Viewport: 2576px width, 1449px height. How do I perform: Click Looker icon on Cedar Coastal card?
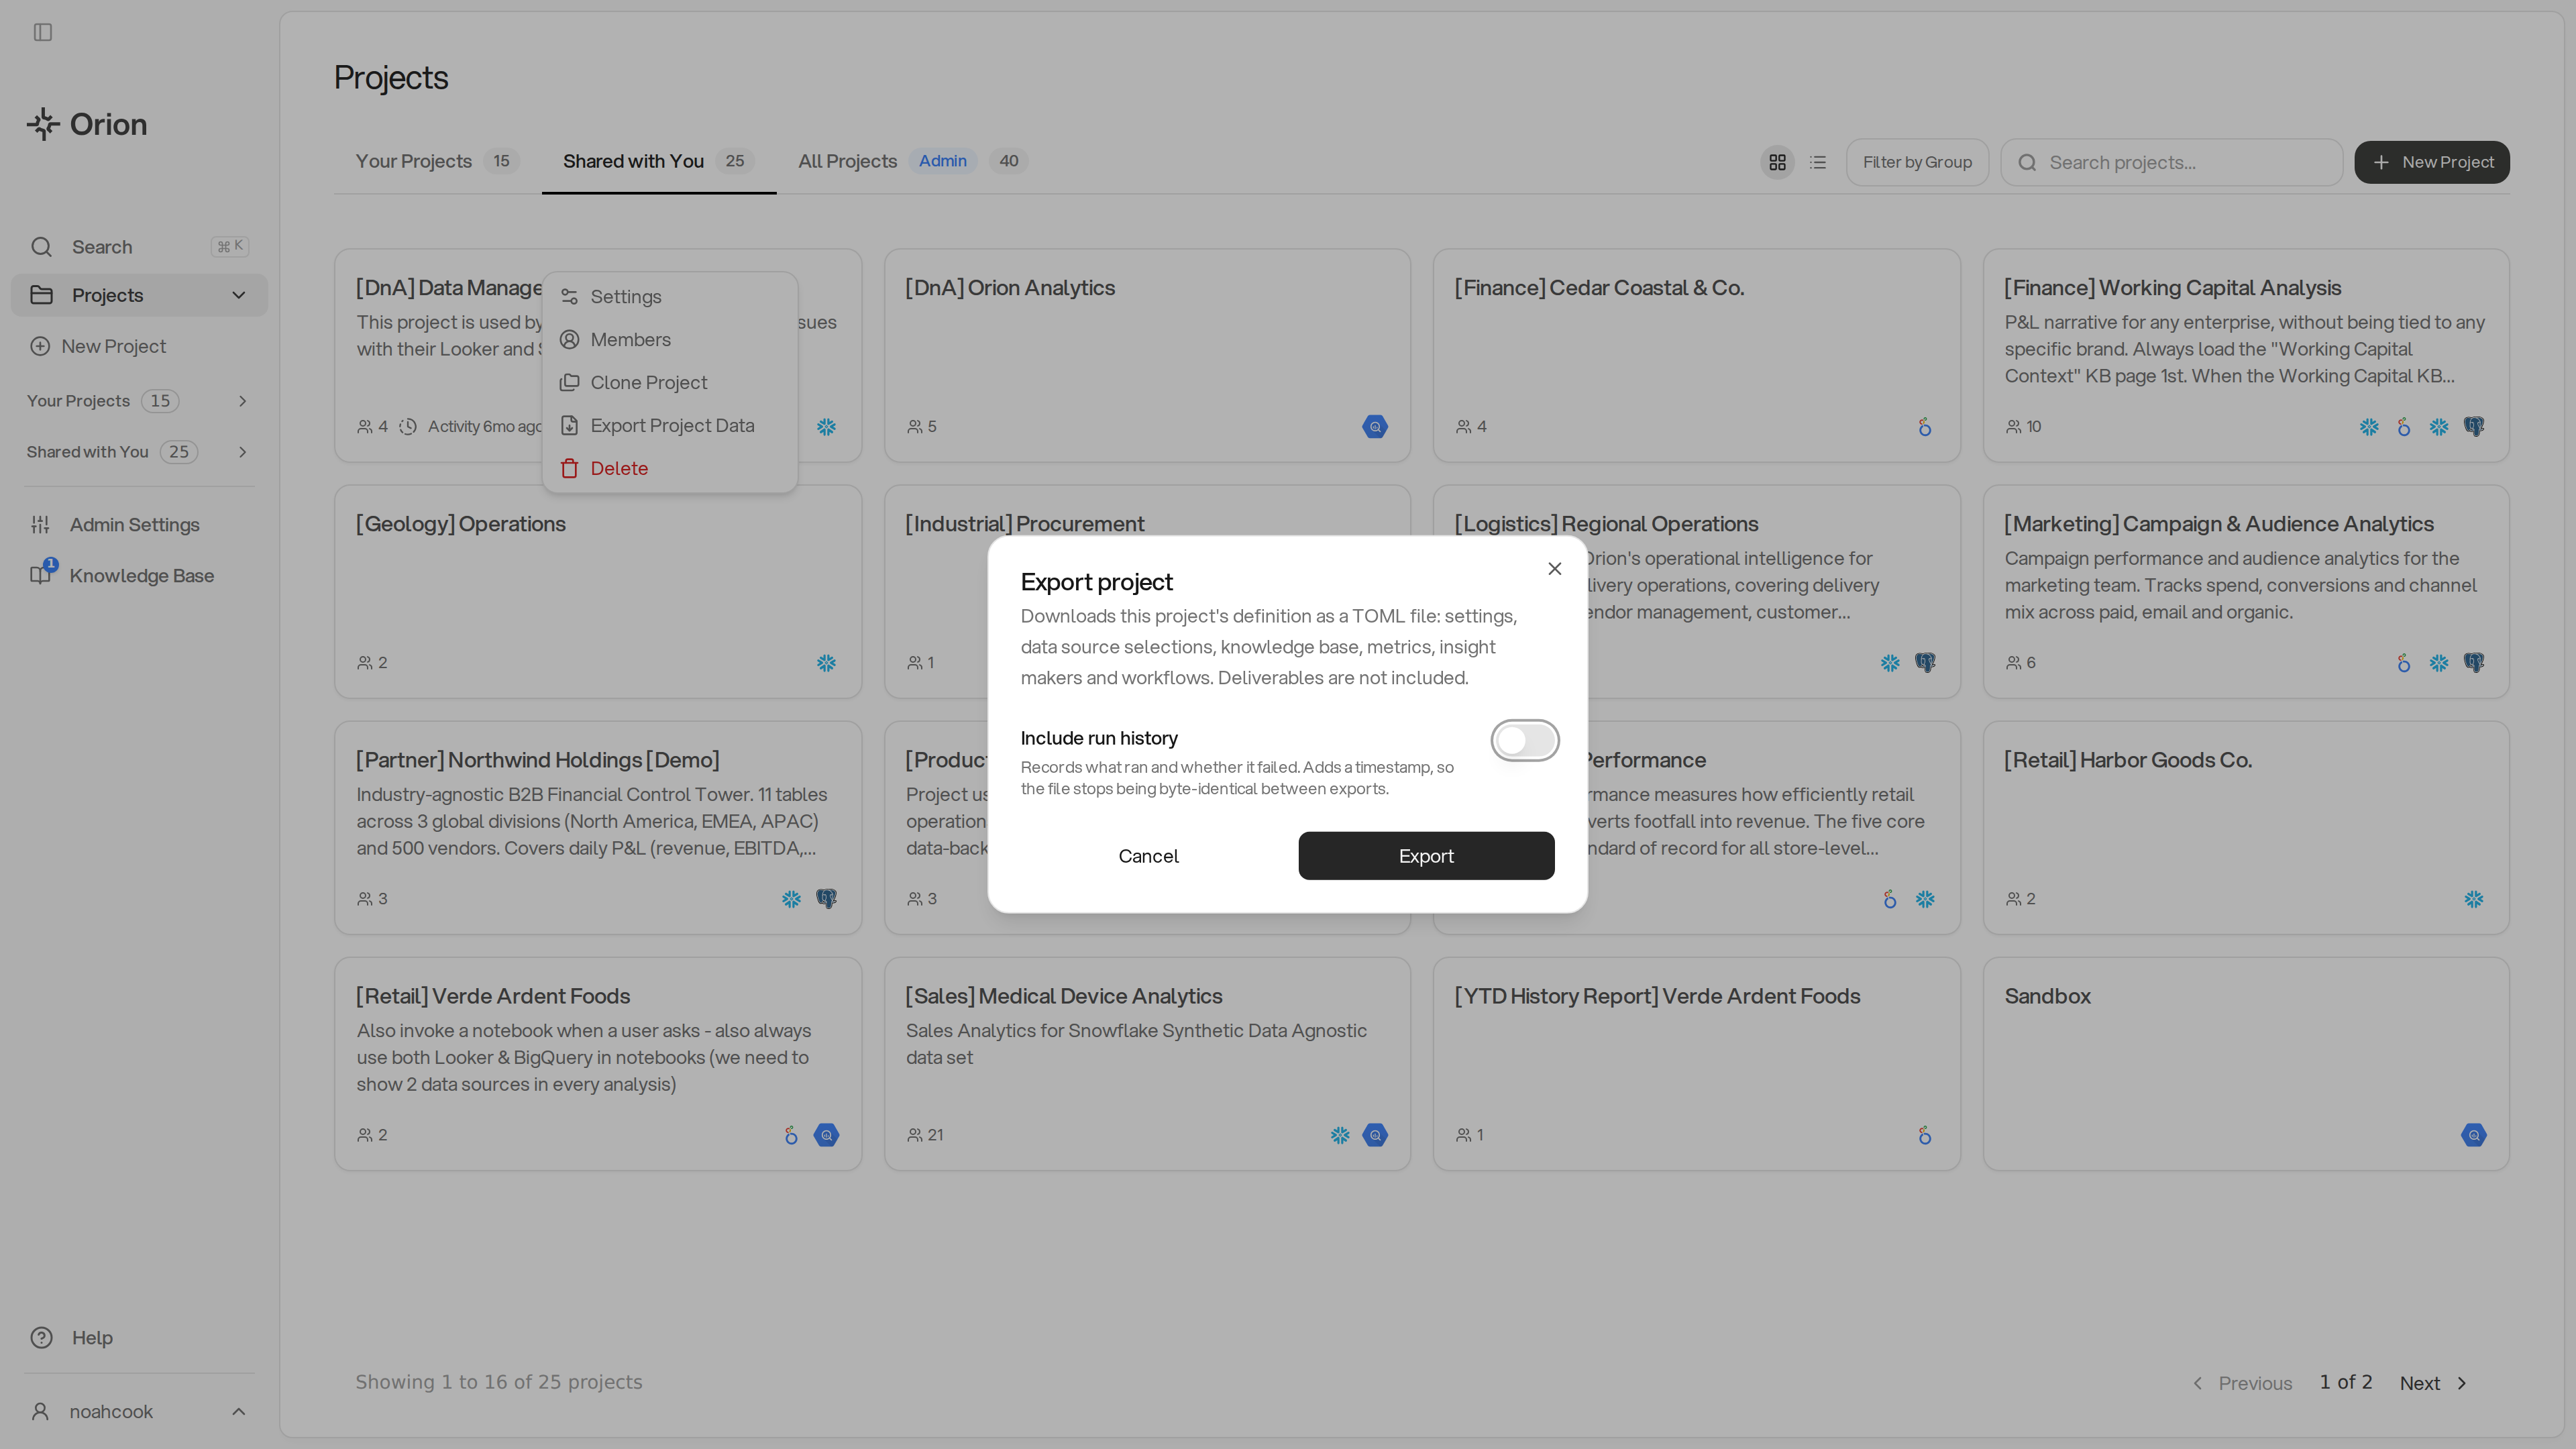pos(1924,427)
